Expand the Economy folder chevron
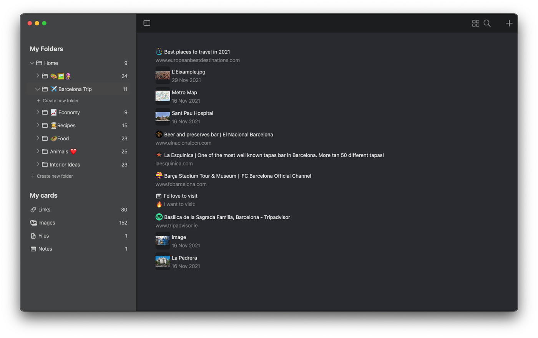 coord(38,112)
